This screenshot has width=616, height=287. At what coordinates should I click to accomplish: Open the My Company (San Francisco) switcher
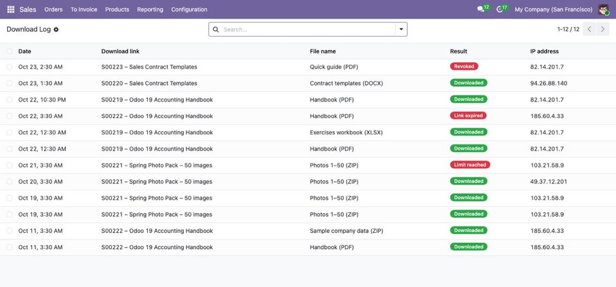(x=554, y=10)
